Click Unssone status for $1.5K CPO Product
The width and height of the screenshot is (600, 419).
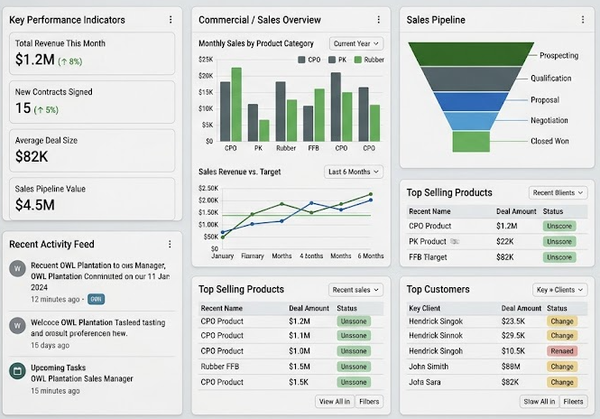[x=354, y=382]
